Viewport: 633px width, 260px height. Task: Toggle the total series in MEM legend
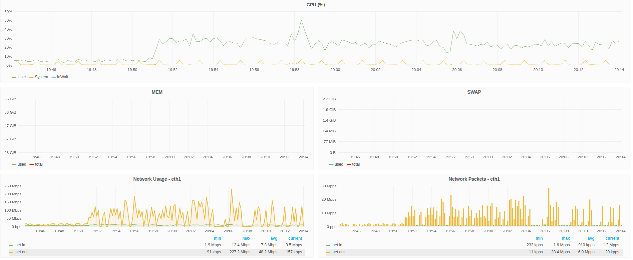[39, 164]
